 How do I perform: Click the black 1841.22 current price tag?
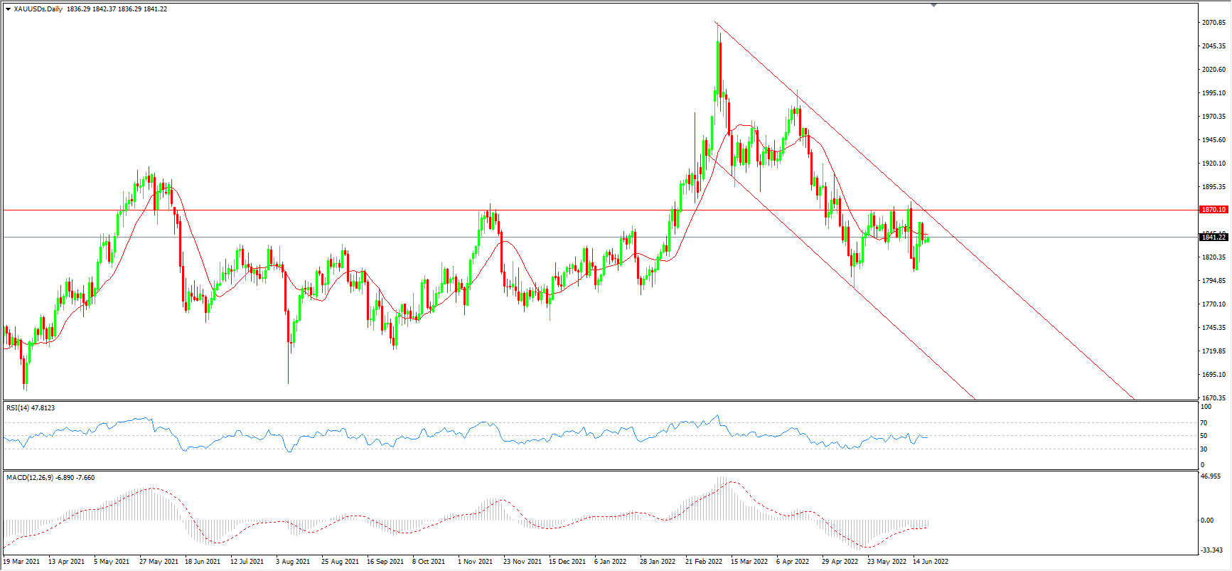pyautogui.click(x=1213, y=237)
